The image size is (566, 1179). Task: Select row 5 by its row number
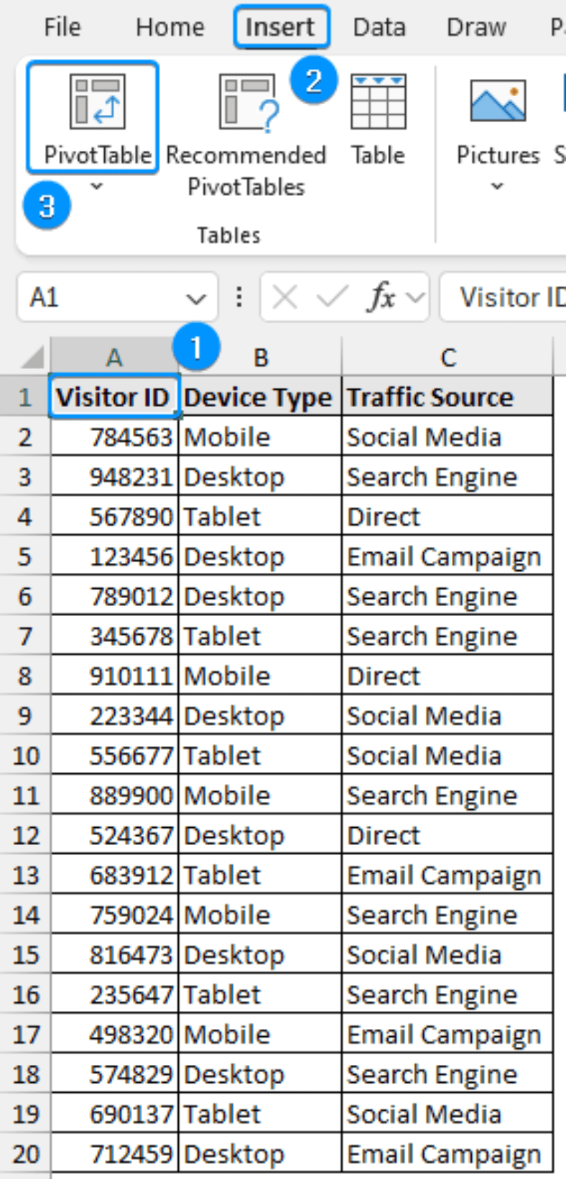point(24,556)
